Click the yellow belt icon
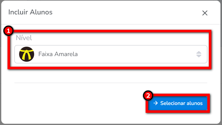This screenshot has height=125, width=222. tap(27, 54)
